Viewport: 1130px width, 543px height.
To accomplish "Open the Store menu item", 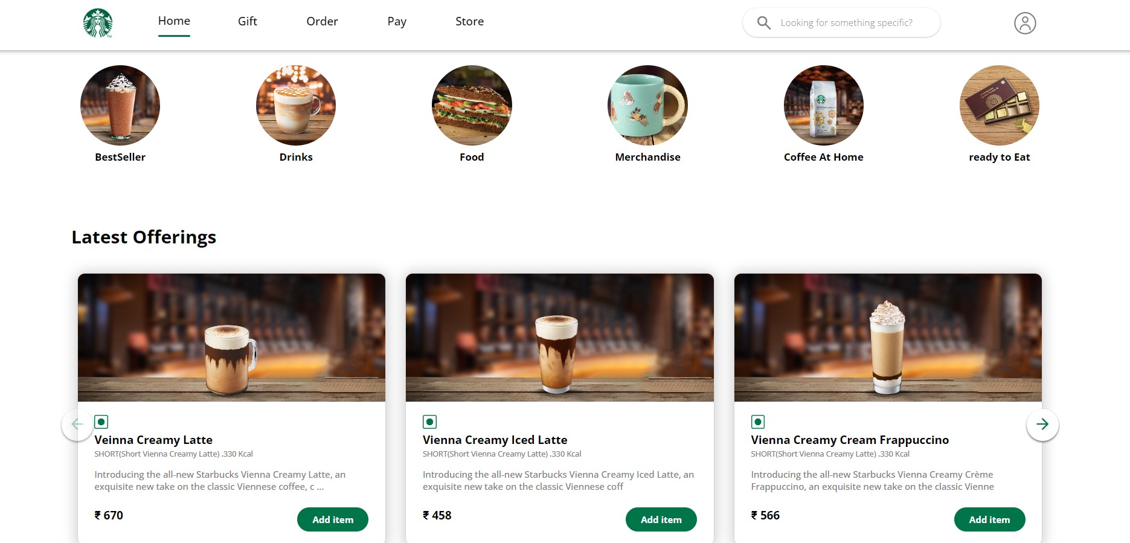I will pyautogui.click(x=469, y=22).
